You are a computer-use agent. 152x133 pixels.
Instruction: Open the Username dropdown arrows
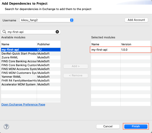[72, 20]
